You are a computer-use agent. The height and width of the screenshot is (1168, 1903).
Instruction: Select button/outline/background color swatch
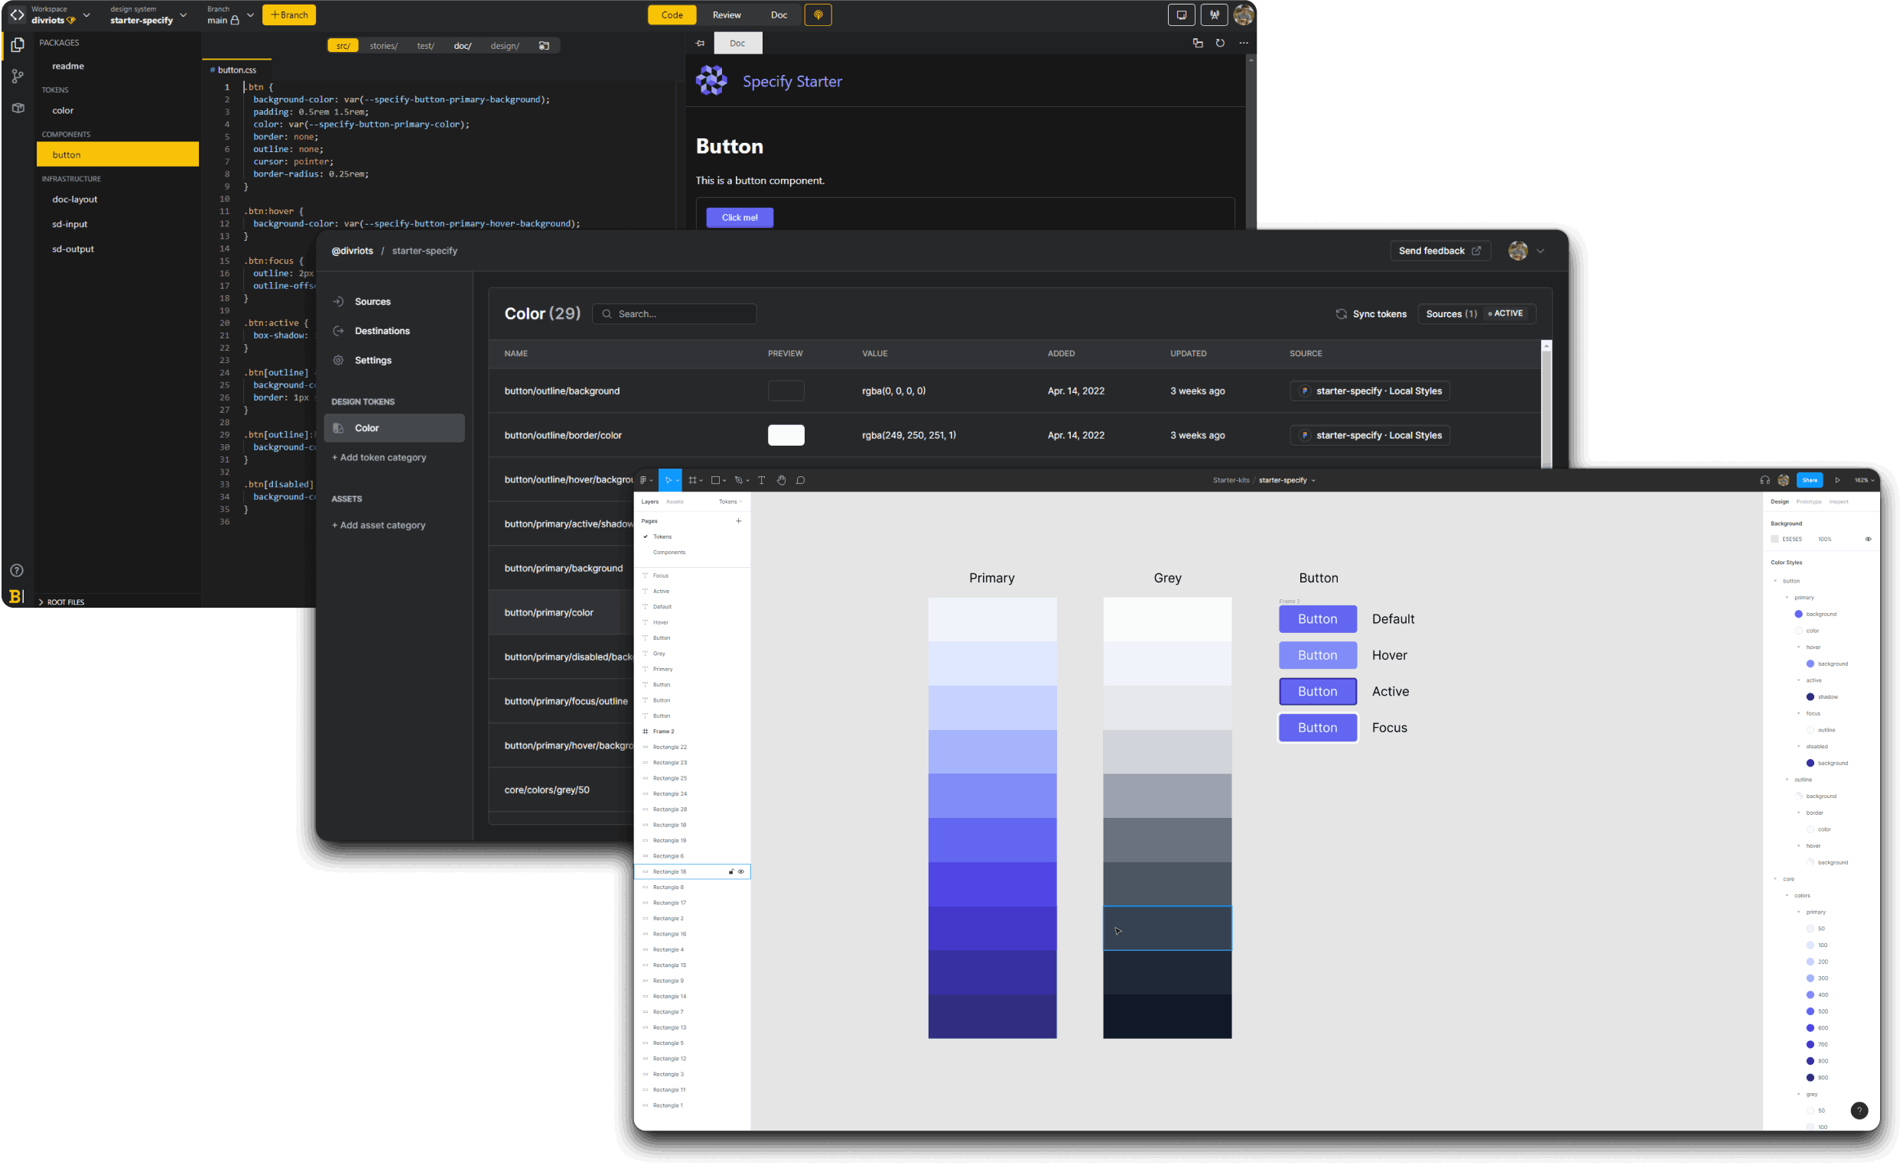pos(786,390)
